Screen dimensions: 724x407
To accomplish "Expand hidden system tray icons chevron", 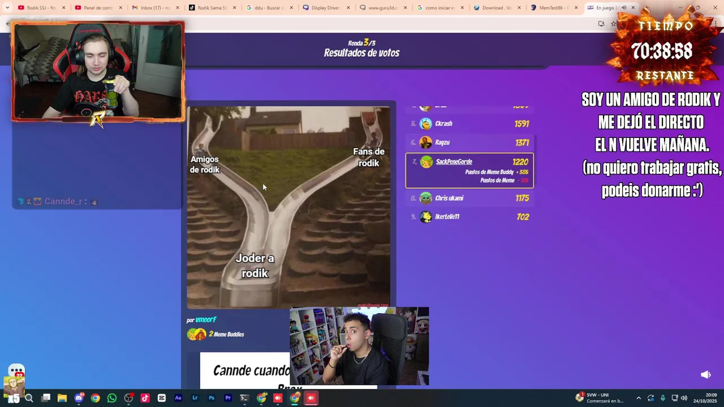I will point(639,398).
